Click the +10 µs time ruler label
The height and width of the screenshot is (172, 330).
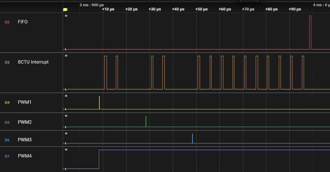[x=108, y=9]
